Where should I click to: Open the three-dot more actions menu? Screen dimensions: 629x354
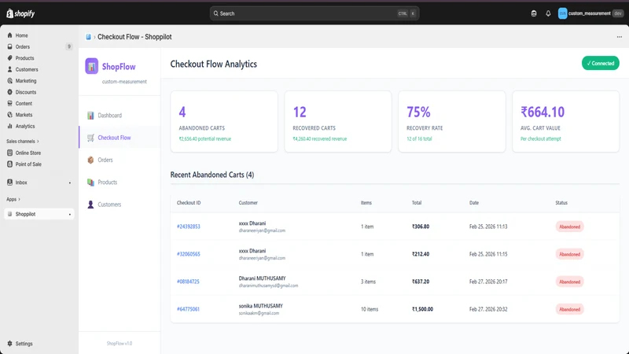point(620,37)
